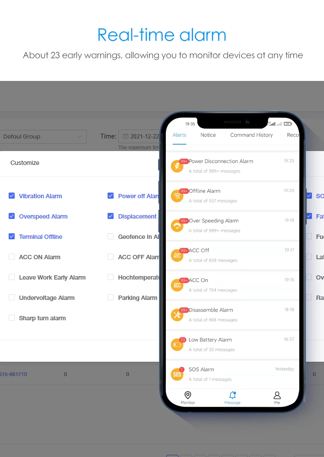Open Monitor from bottom navigation
Image resolution: width=324 pixels, height=457 pixels.
coord(187,397)
